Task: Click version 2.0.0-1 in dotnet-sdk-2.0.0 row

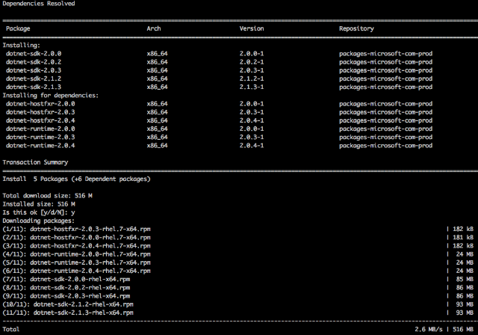Action: [x=252, y=54]
